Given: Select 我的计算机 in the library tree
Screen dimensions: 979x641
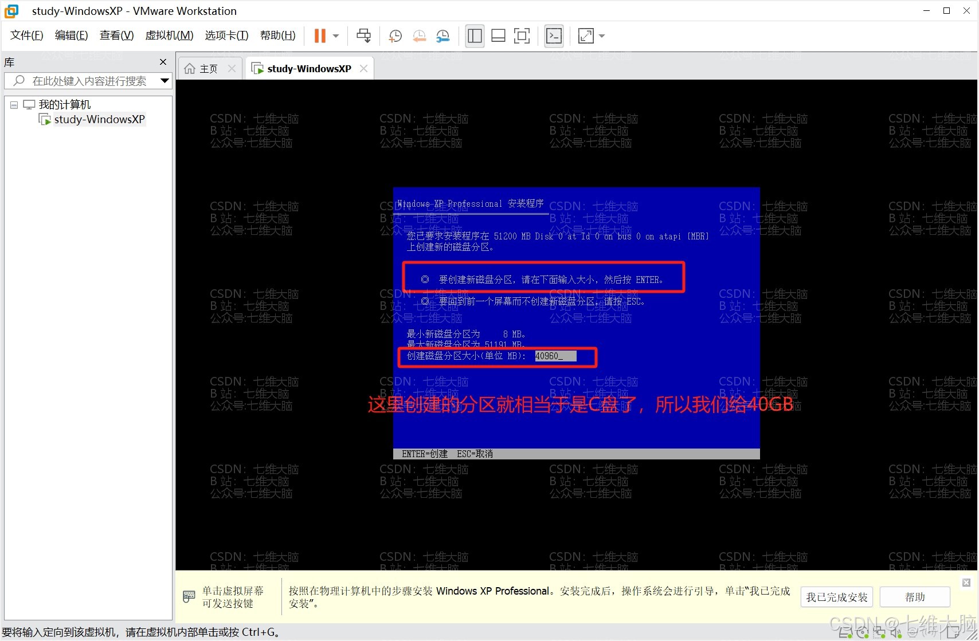Looking at the screenshot, I should click(64, 104).
